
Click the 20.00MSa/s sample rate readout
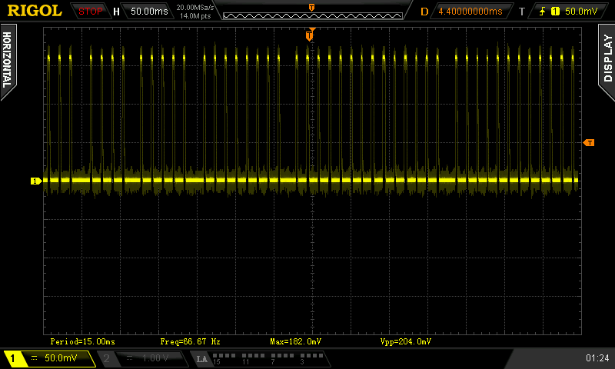pos(195,8)
